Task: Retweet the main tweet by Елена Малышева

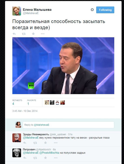Action: (x=24, y=34)
